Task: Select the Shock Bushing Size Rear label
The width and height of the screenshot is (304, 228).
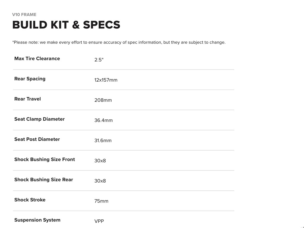Action: [44, 180]
